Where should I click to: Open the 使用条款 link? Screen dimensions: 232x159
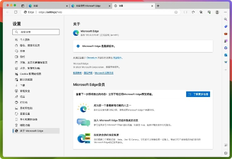(x=77, y=73)
